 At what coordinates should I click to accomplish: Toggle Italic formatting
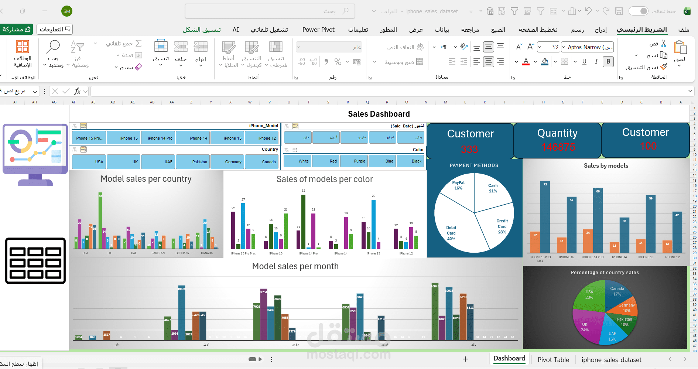[596, 62]
